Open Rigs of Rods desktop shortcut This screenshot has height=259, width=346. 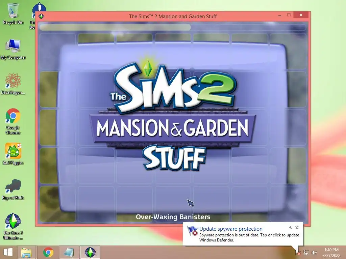(13, 189)
